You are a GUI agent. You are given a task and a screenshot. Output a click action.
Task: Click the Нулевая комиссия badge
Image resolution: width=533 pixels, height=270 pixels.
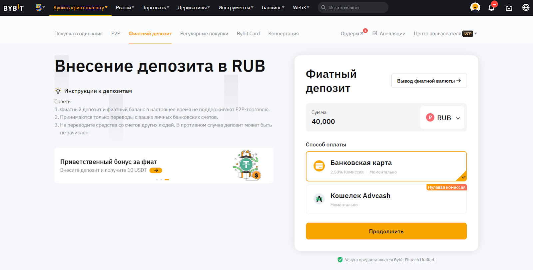pos(447,187)
